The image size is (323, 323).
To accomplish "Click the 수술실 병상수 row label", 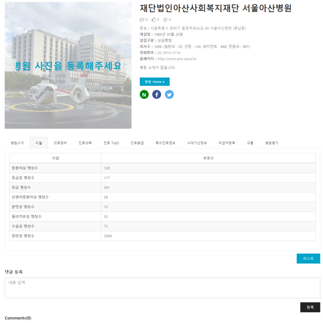I will click(x=23, y=226).
